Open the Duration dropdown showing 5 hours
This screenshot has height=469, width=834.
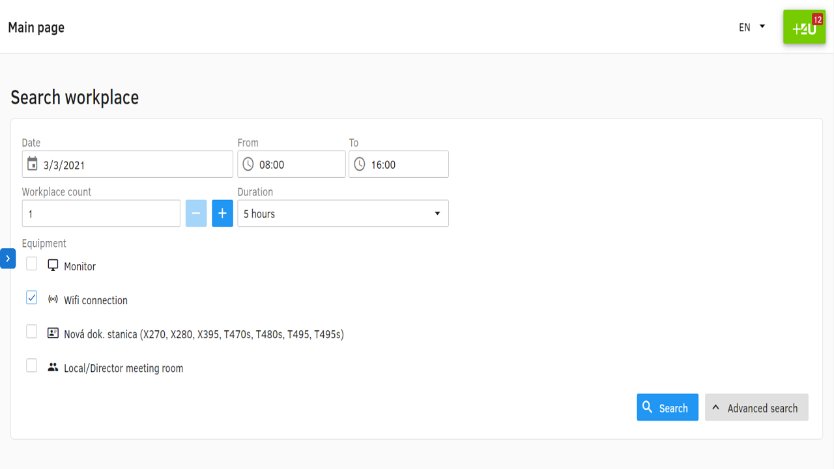343,214
